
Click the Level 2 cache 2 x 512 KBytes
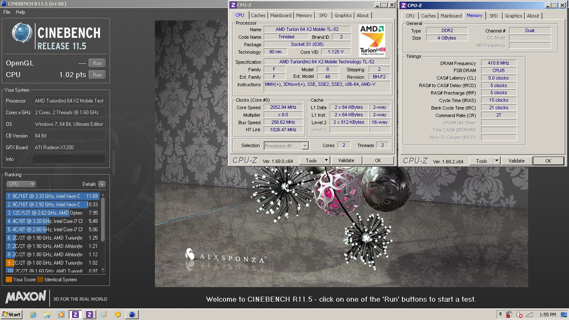[x=349, y=122]
